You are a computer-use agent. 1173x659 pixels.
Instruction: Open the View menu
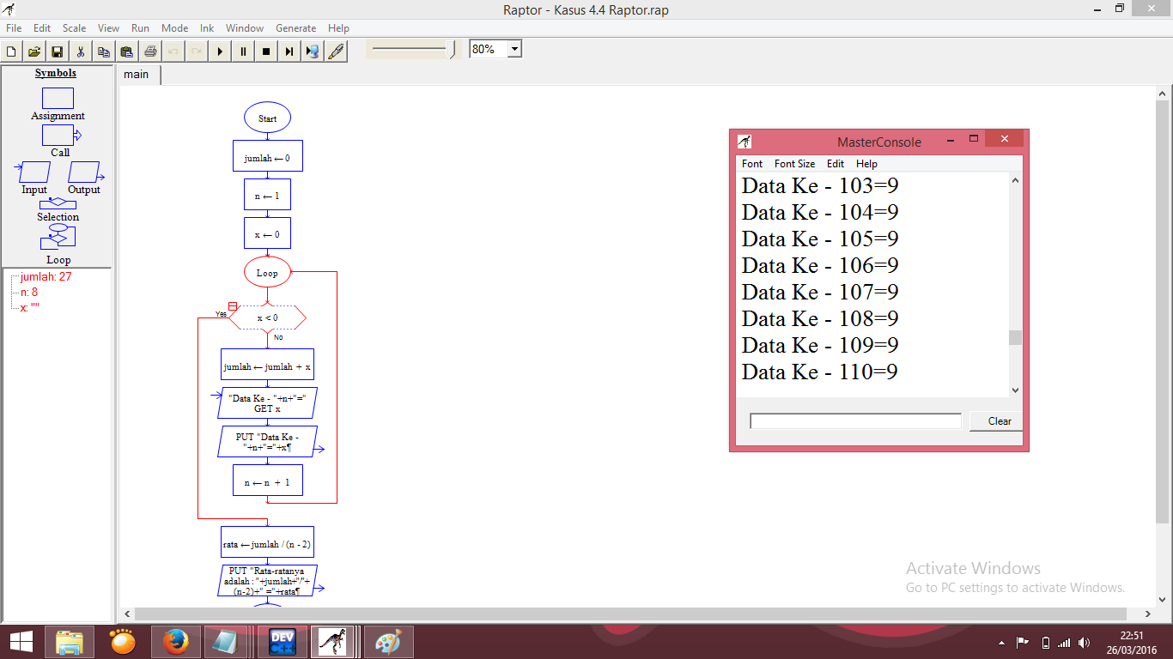108,28
